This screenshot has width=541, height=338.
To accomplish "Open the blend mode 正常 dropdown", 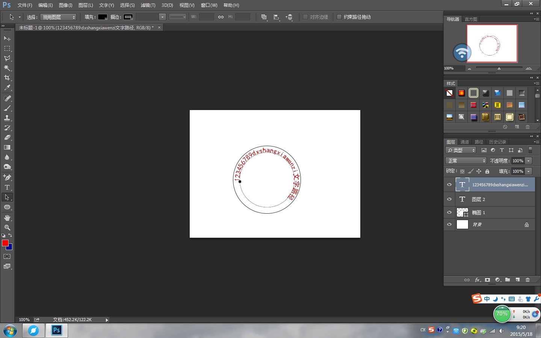I will [466, 161].
